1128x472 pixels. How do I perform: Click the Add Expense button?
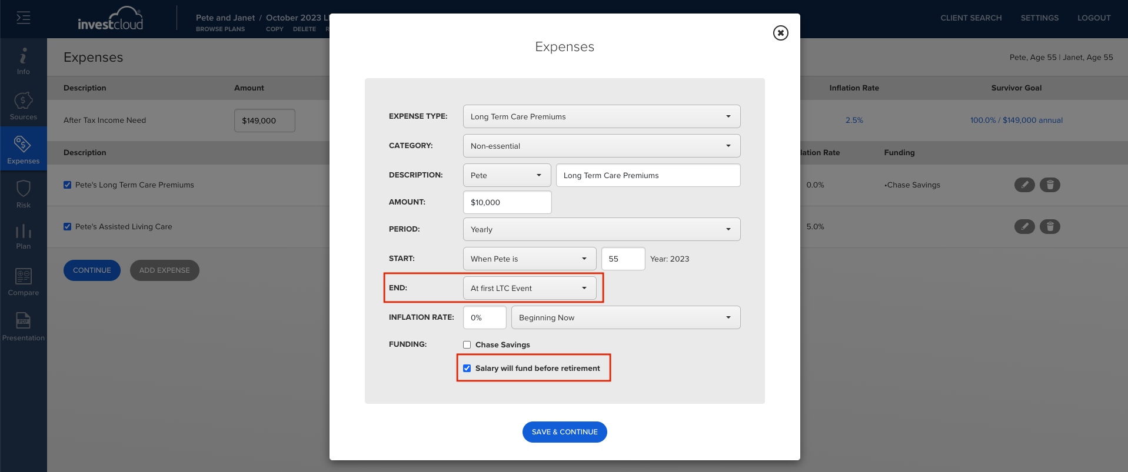(x=164, y=270)
